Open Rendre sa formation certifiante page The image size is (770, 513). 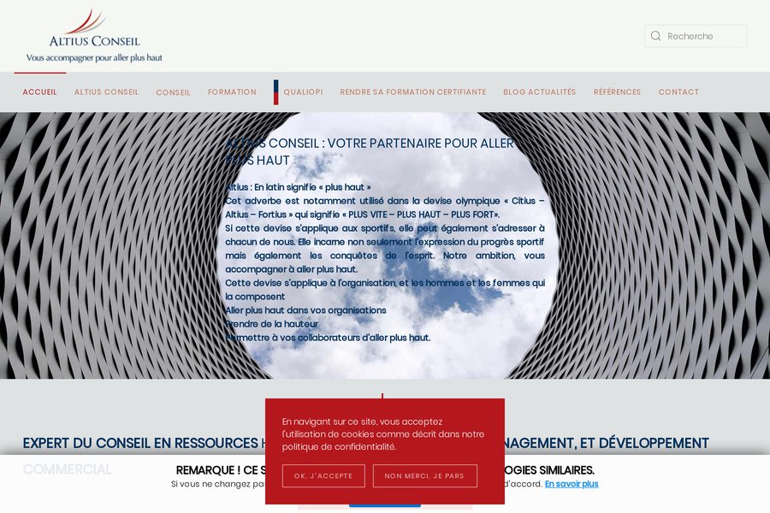[413, 91]
